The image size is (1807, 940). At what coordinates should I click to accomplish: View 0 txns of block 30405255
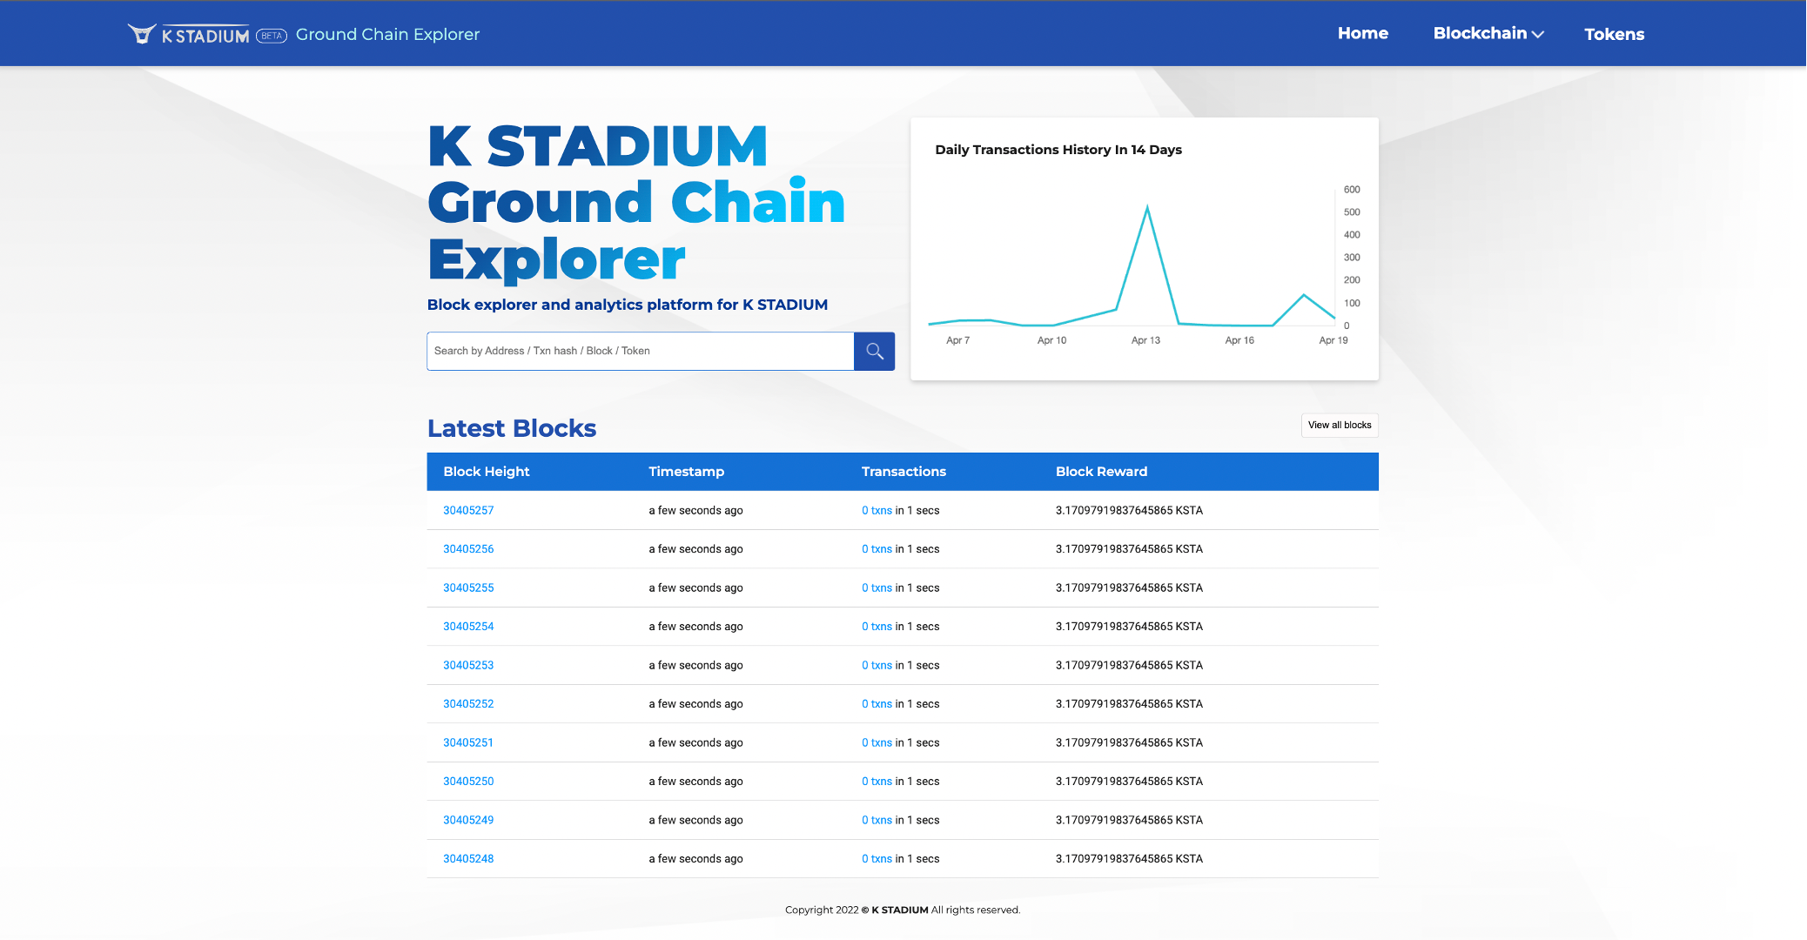[x=877, y=588]
